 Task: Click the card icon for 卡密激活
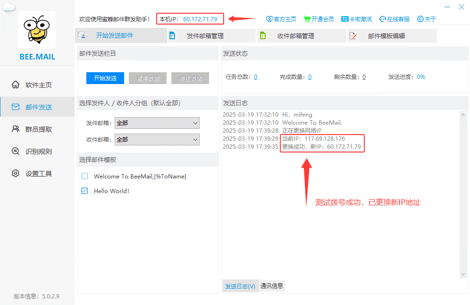(344, 19)
